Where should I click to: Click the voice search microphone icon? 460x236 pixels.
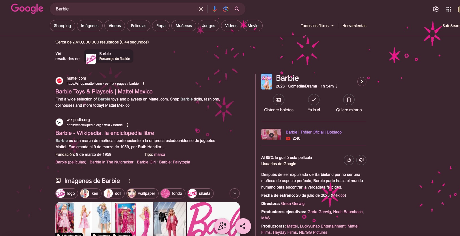pyautogui.click(x=214, y=9)
